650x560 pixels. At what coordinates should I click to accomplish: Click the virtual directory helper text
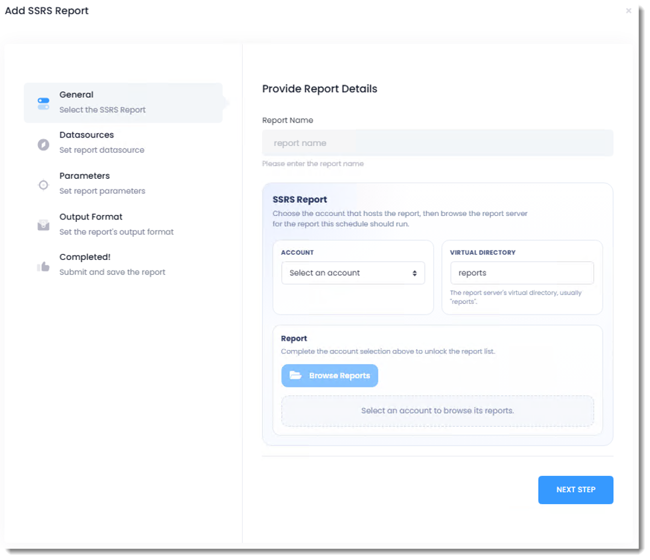[516, 297]
